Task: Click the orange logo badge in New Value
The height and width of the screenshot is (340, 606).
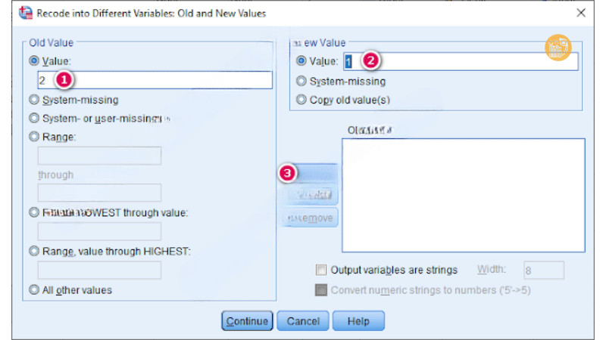Action: click(557, 48)
